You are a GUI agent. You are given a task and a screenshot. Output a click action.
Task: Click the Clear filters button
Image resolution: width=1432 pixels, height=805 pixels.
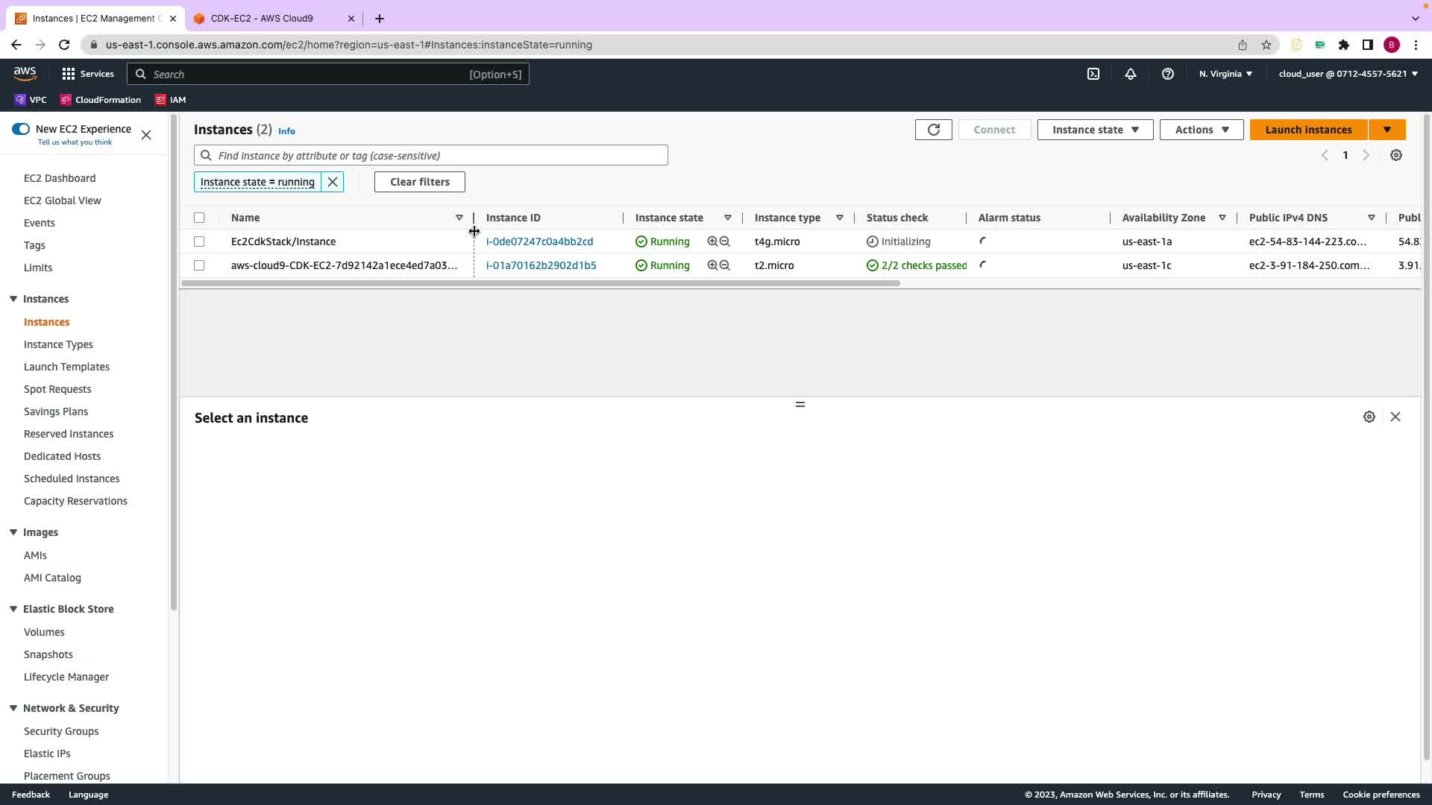point(419,182)
